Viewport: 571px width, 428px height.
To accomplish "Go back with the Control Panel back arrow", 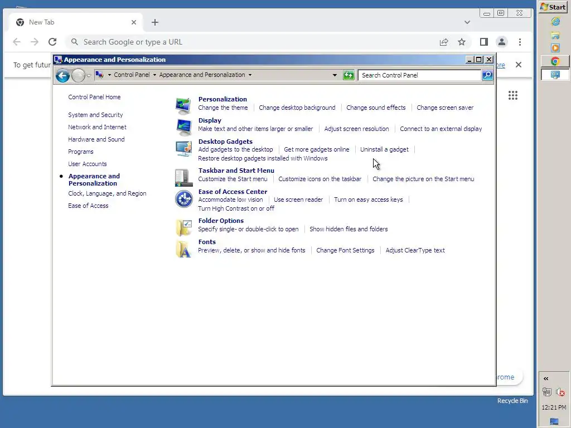I will (x=62, y=76).
